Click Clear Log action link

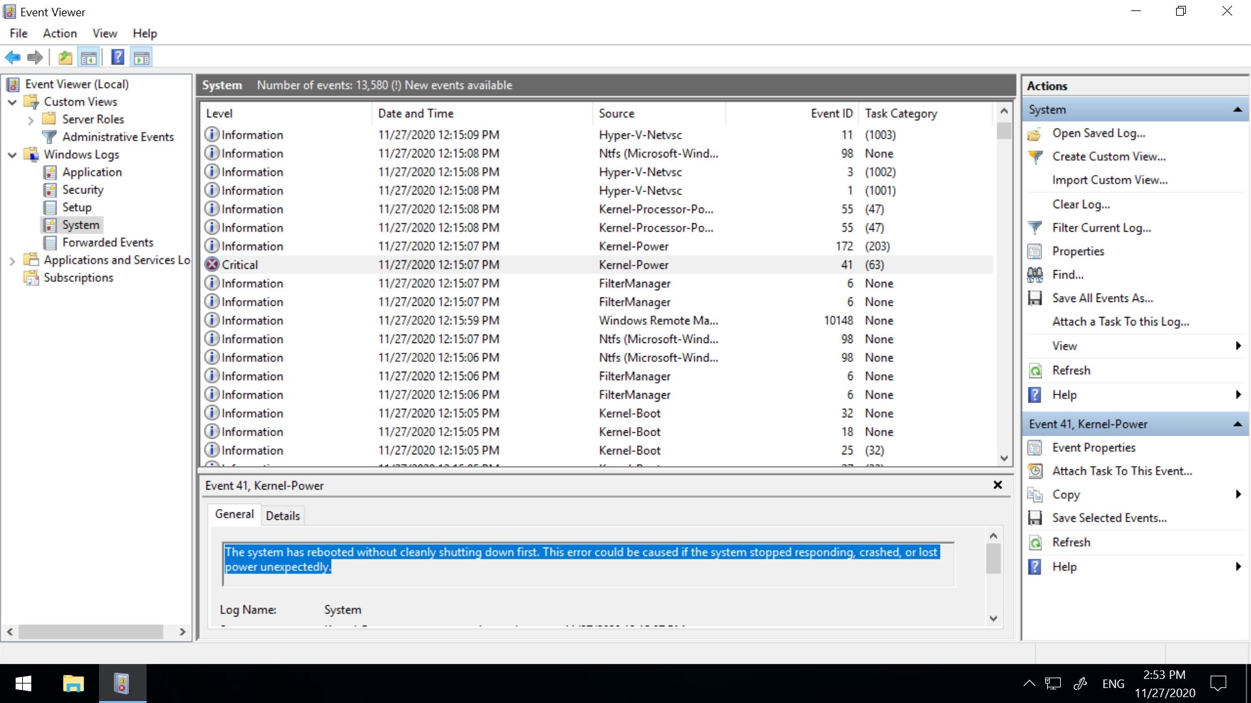pyautogui.click(x=1081, y=204)
